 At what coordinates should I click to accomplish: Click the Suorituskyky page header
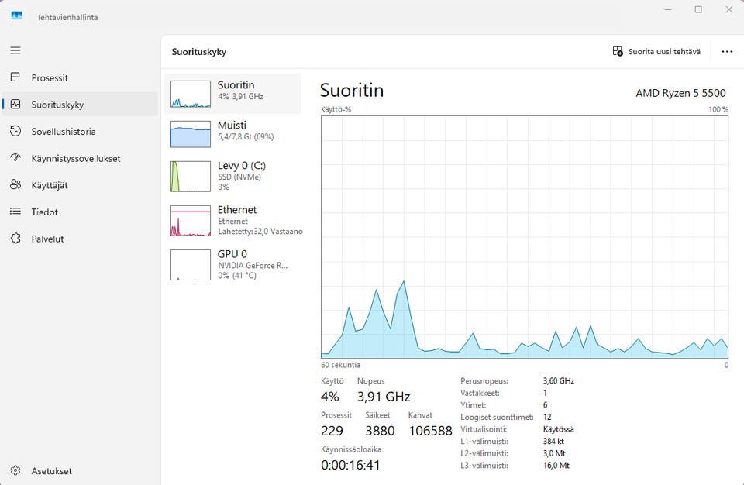click(x=199, y=52)
